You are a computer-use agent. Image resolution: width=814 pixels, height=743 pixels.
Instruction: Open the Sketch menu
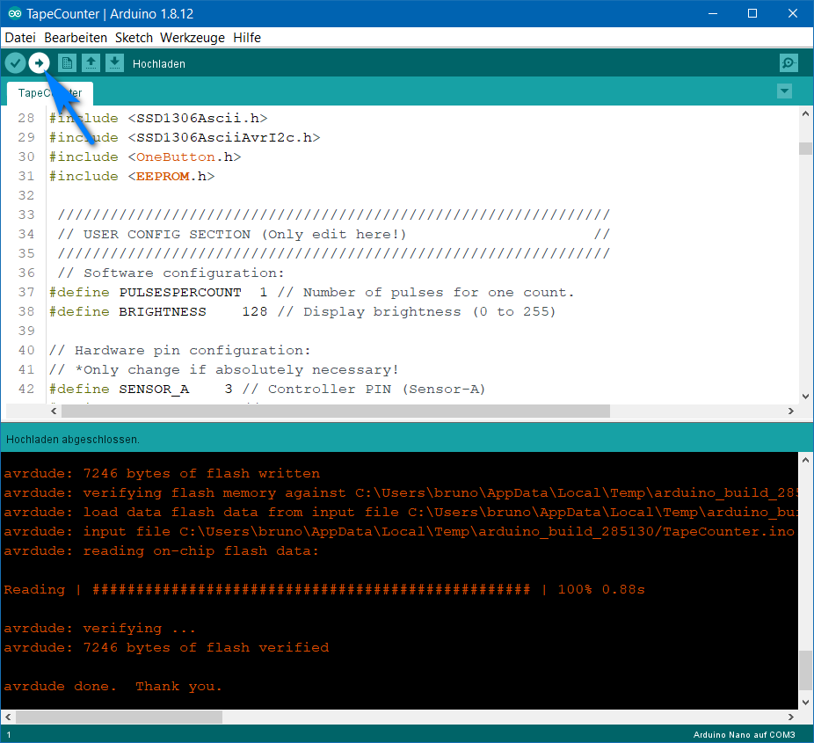[x=134, y=38]
